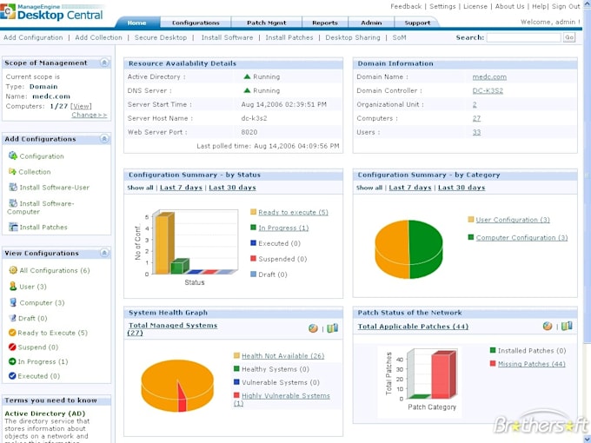Filter status summary by Last 7 days
591x443 pixels.
pyautogui.click(x=181, y=188)
